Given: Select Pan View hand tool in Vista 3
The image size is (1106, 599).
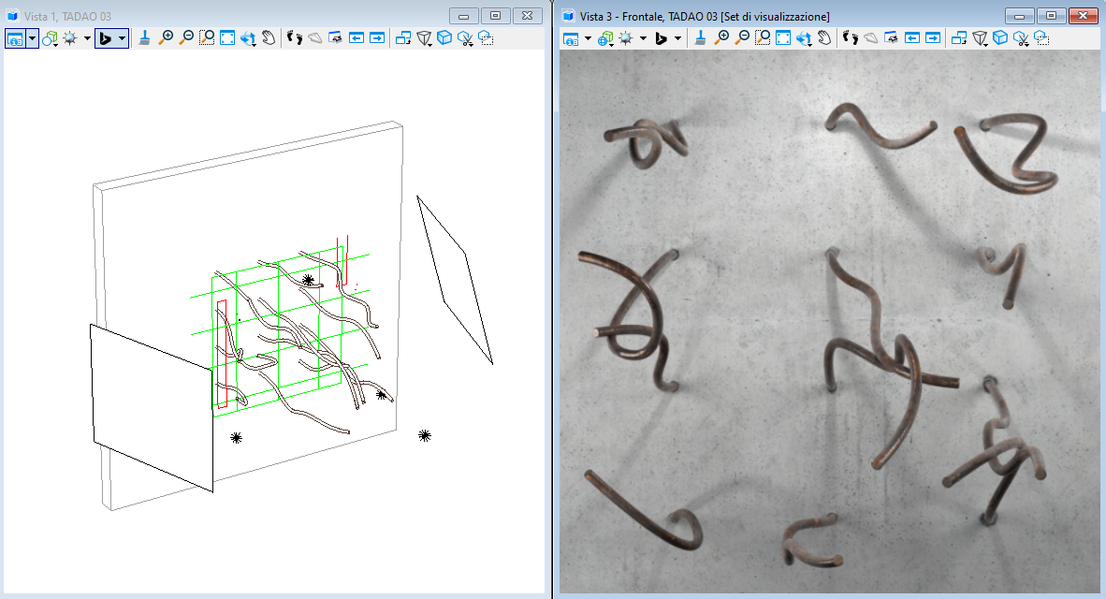Looking at the screenshot, I should (x=824, y=38).
